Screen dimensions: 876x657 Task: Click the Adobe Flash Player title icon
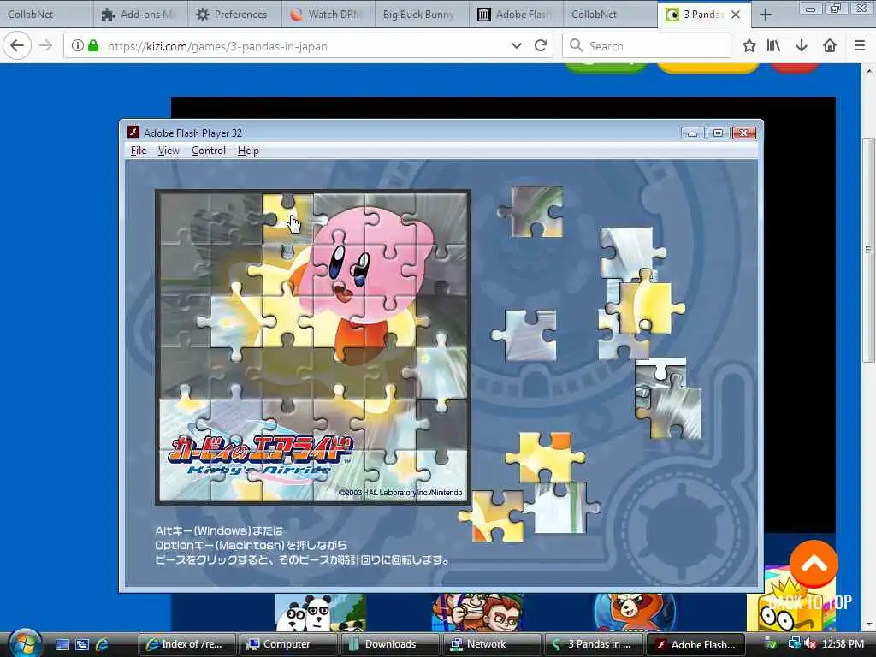click(x=133, y=133)
